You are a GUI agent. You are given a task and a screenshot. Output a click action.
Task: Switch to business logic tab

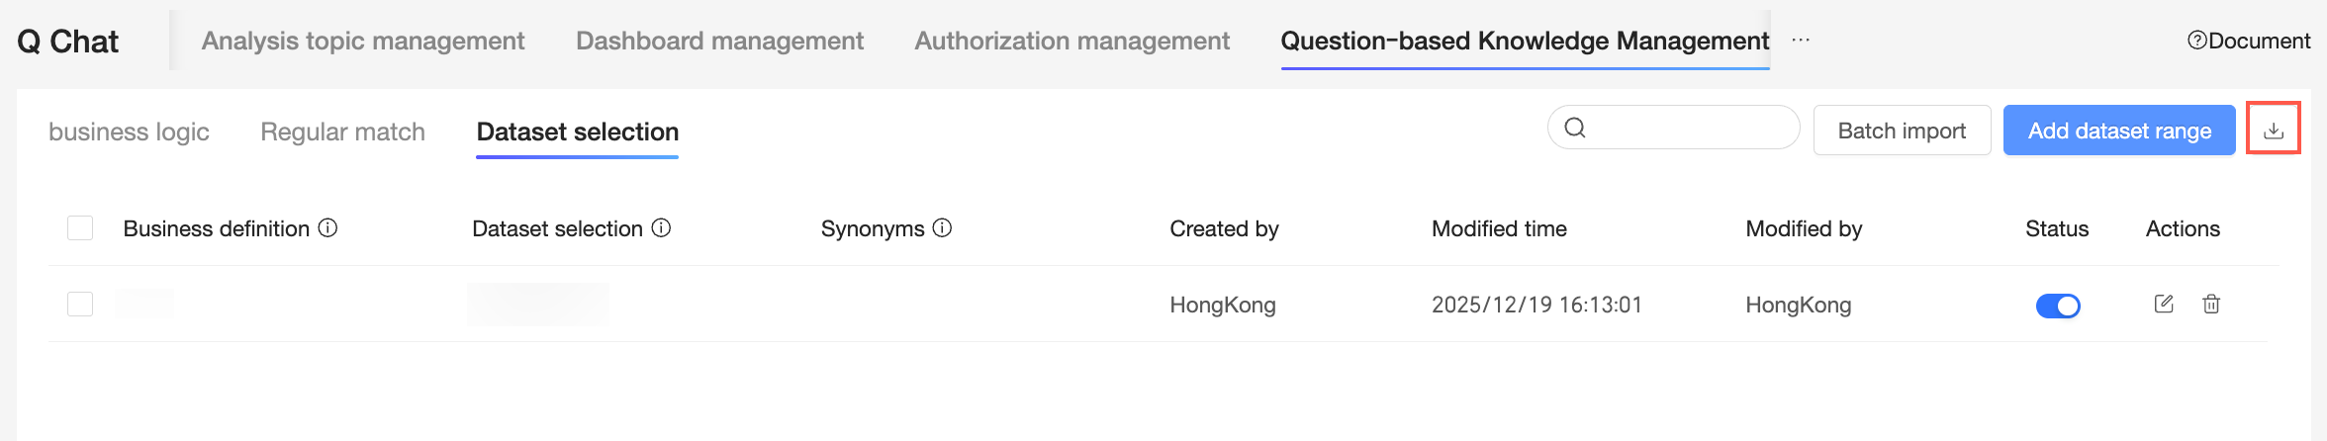tap(129, 132)
